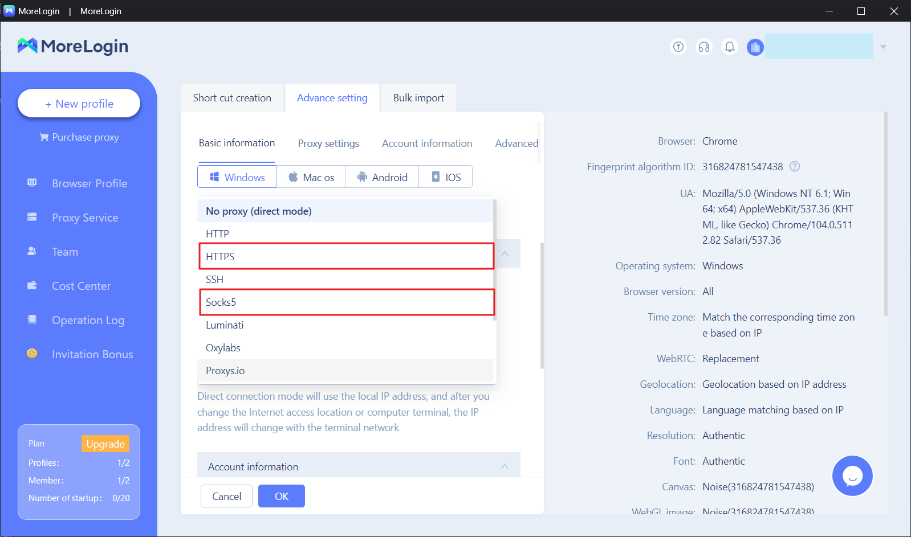Select the Advance setting tab

[x=332, y=97]
